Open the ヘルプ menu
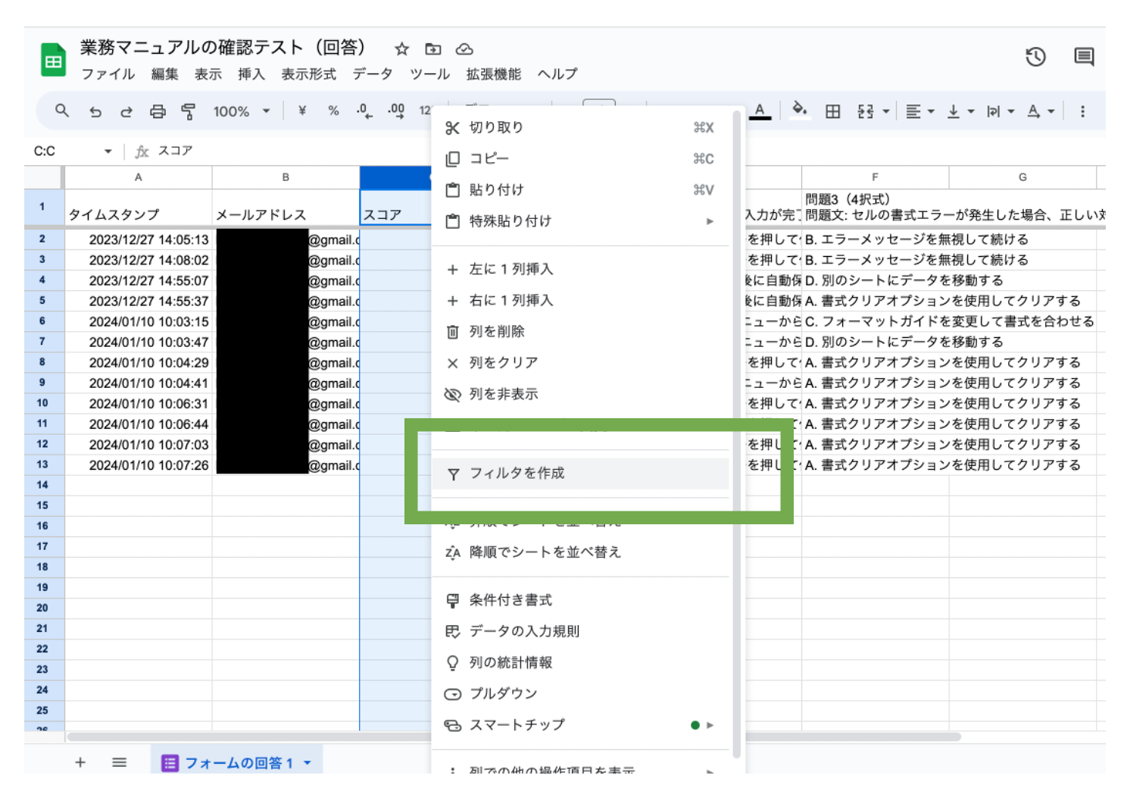The width and height of the screenshot is (1127, 794). click(557, 73)
